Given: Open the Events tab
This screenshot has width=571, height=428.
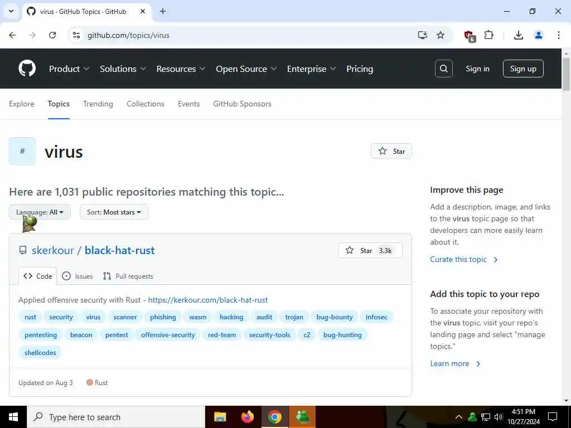Looking at the screenshot, I should (x=188, y=104).
